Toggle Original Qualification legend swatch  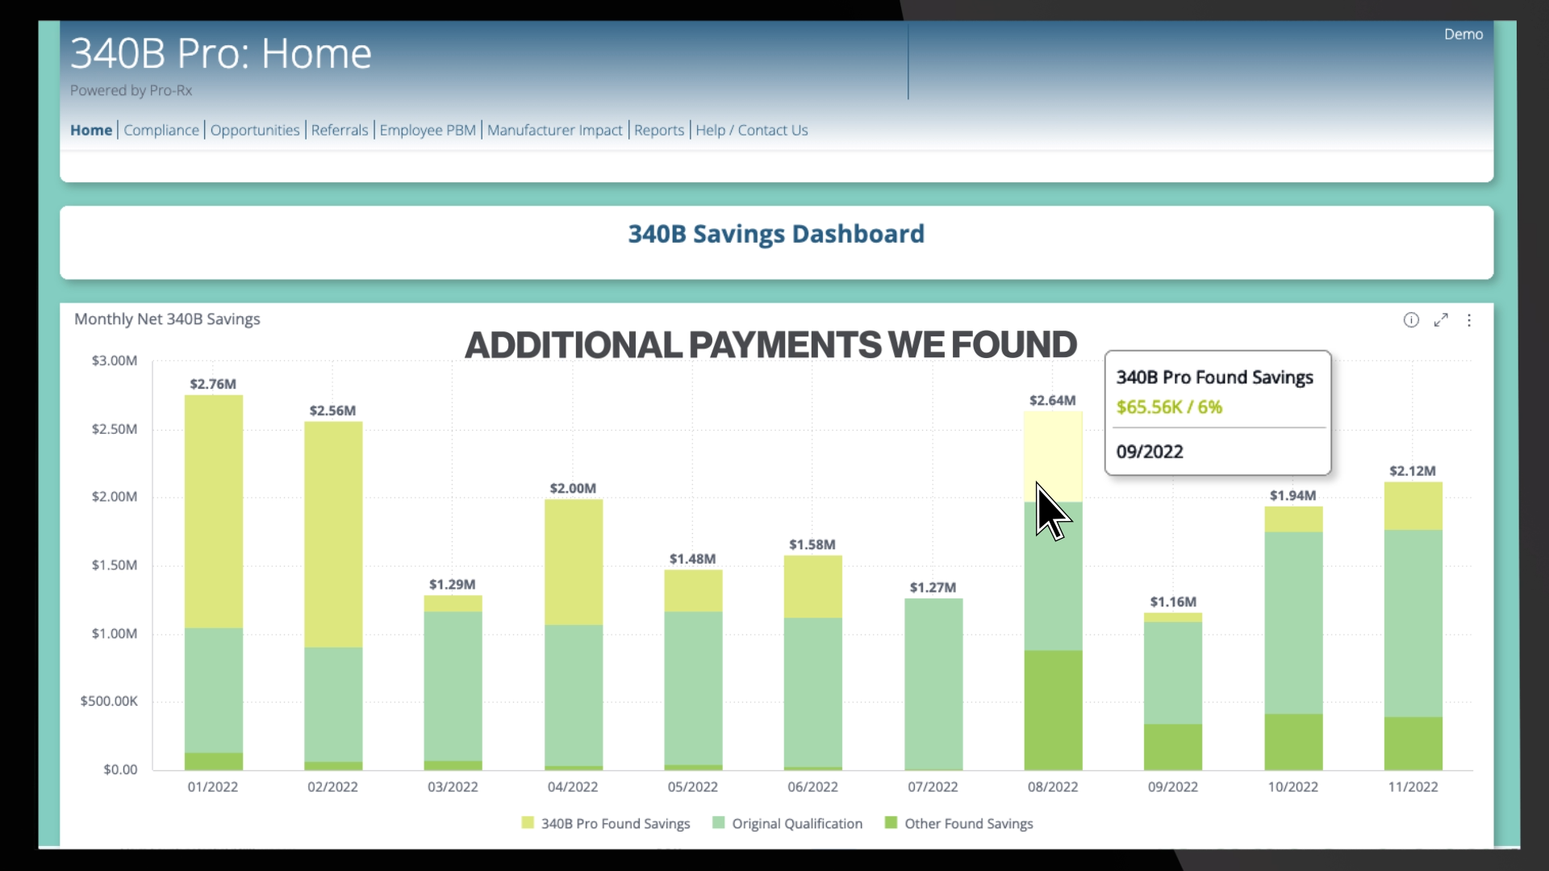click(719, 823)
